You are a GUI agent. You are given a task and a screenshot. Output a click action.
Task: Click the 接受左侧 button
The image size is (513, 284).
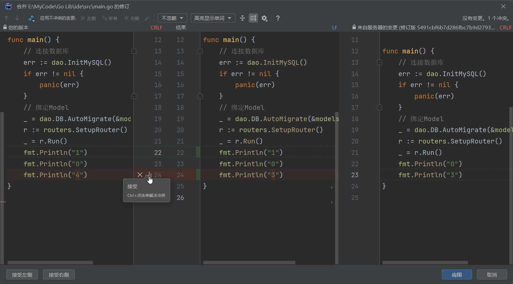tap(22, 275)
